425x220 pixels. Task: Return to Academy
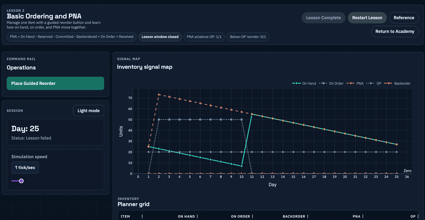click(x=395, y=31)
